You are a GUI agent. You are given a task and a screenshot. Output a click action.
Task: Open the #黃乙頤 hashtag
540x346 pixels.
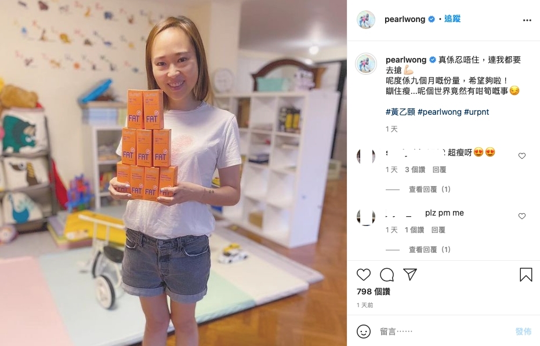click(x=400, y=112)
